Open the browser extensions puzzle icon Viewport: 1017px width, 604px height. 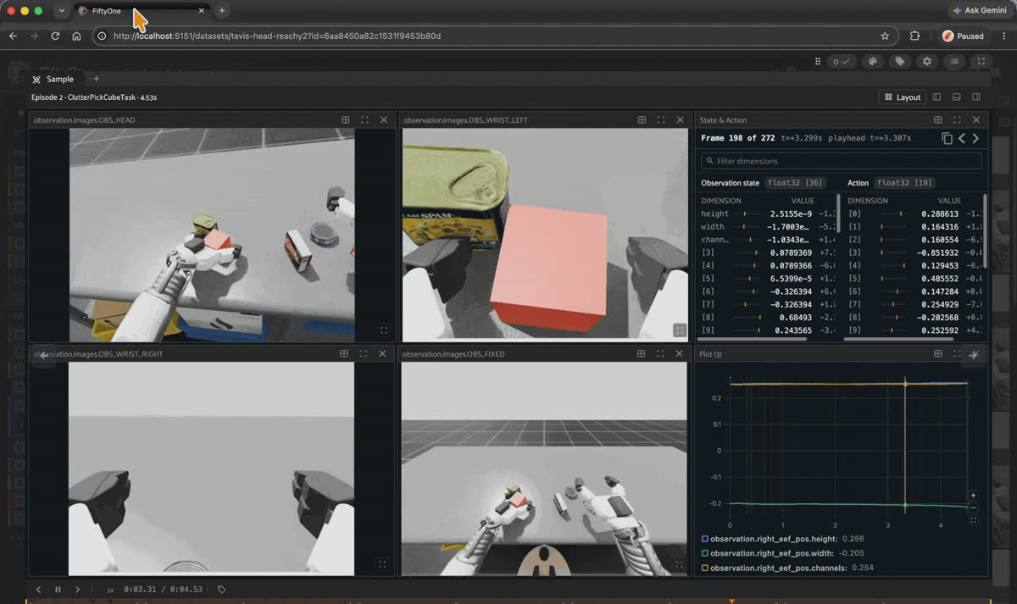point(914,36)
